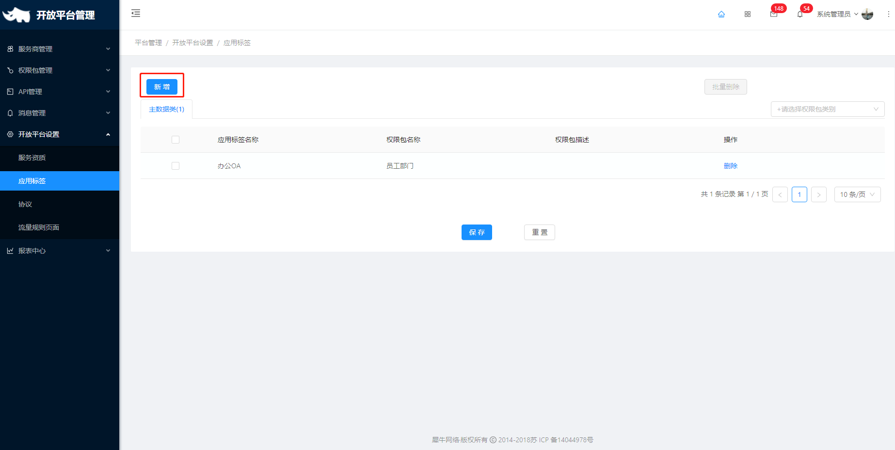
Task: Click the 应用标签名称 column header
Action: coord(238,140)
